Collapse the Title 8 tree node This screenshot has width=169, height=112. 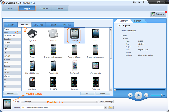tap(123, 38)
